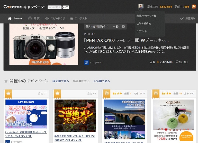Open the ご当地メシ決定戦 thumbnail
Image resolution: width=198 pixels, height=143 pixels.
point(75,116)
